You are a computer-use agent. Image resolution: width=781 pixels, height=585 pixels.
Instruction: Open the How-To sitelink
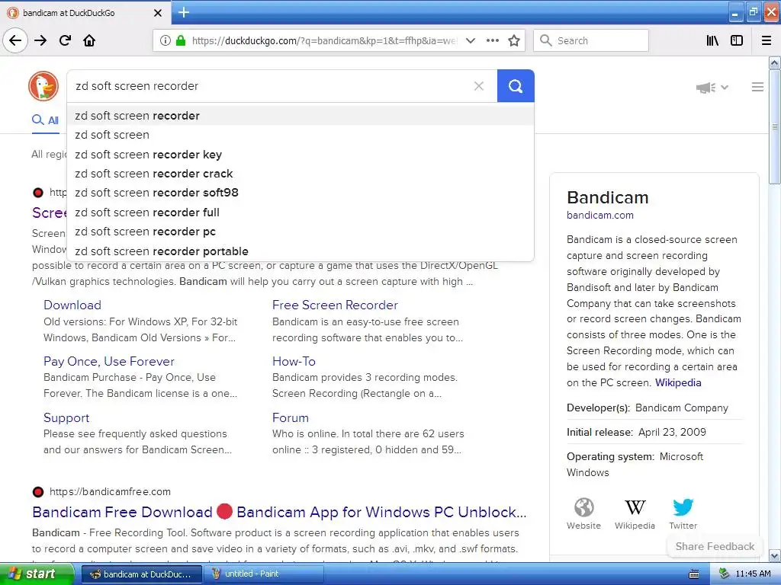(x=294, y=361)
